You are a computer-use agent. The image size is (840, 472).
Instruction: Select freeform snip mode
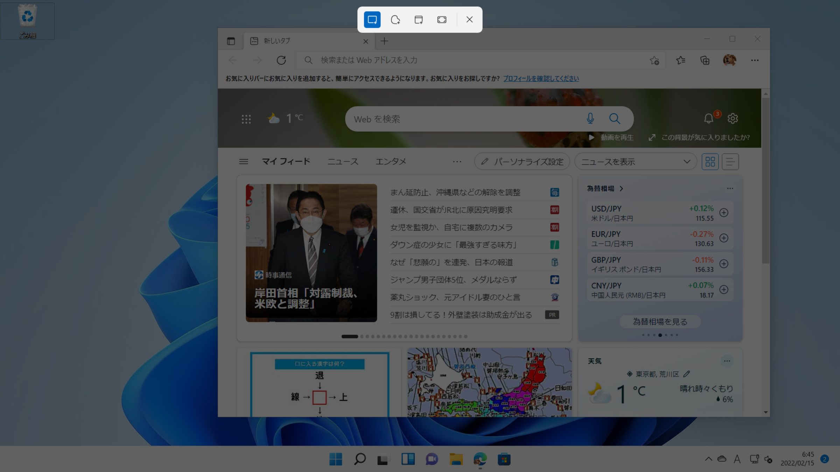[x=395, y=20]
